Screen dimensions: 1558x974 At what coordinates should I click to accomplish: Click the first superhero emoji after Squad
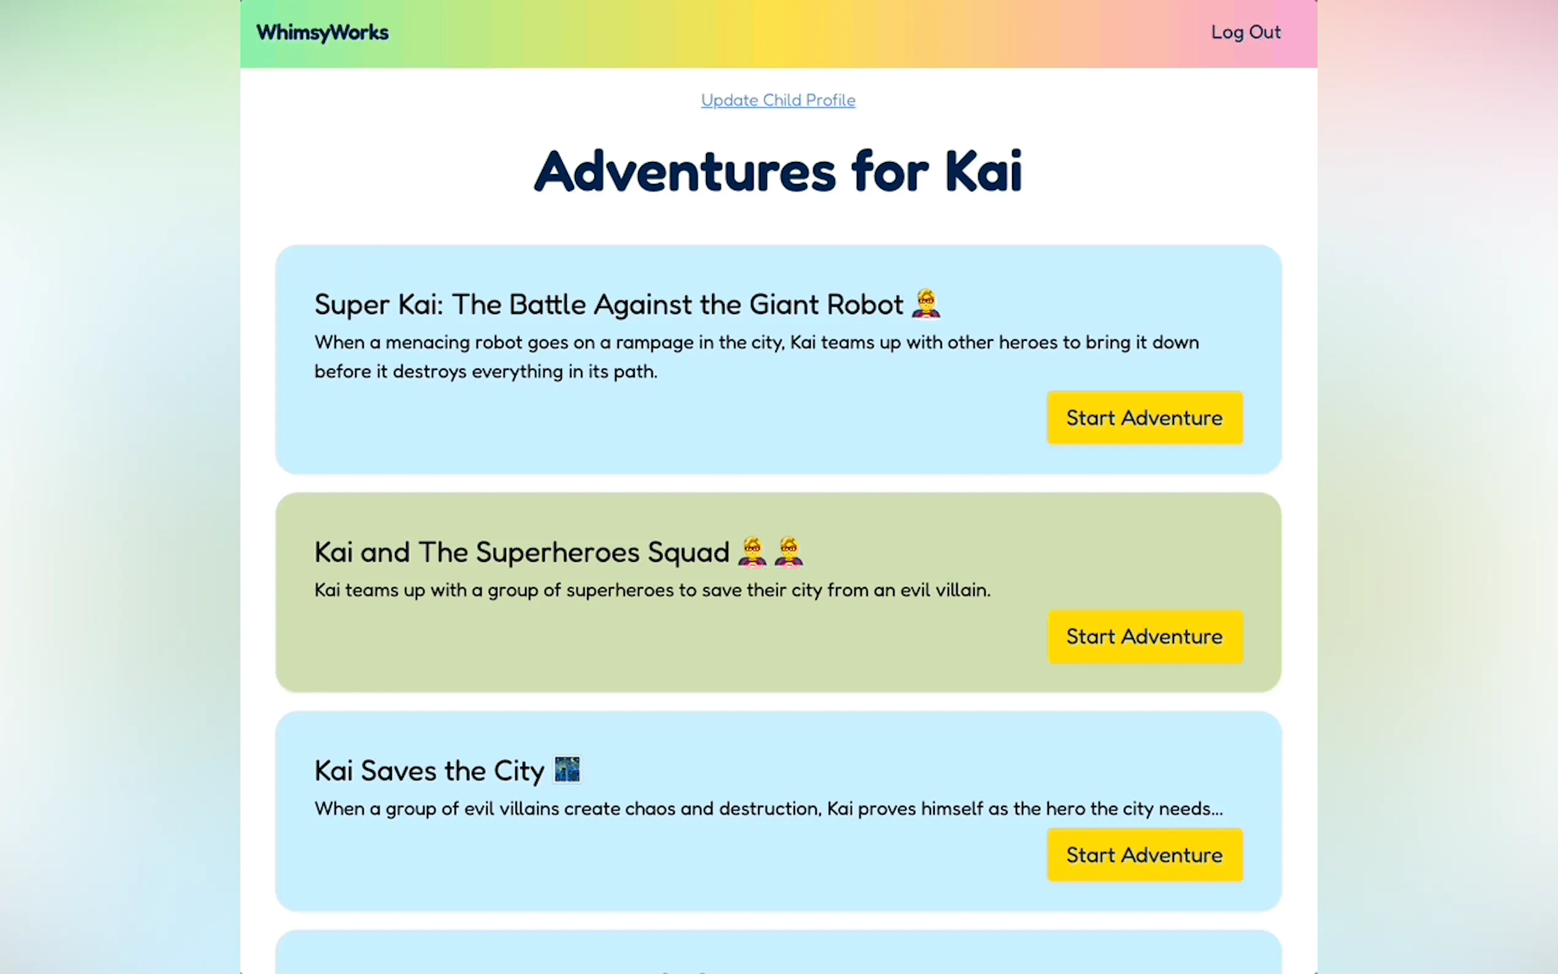point(751,552)
